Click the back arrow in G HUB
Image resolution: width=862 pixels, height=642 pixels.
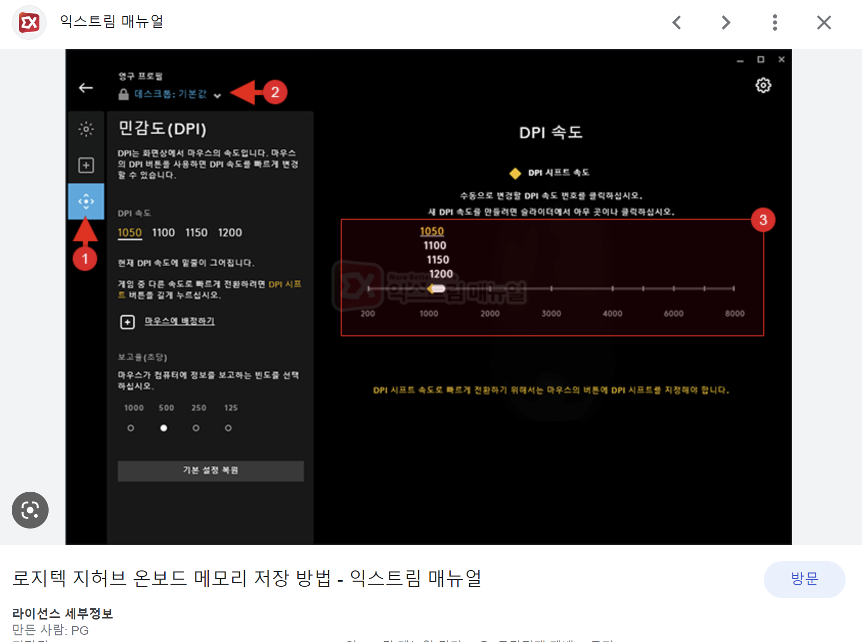(85, 88)
